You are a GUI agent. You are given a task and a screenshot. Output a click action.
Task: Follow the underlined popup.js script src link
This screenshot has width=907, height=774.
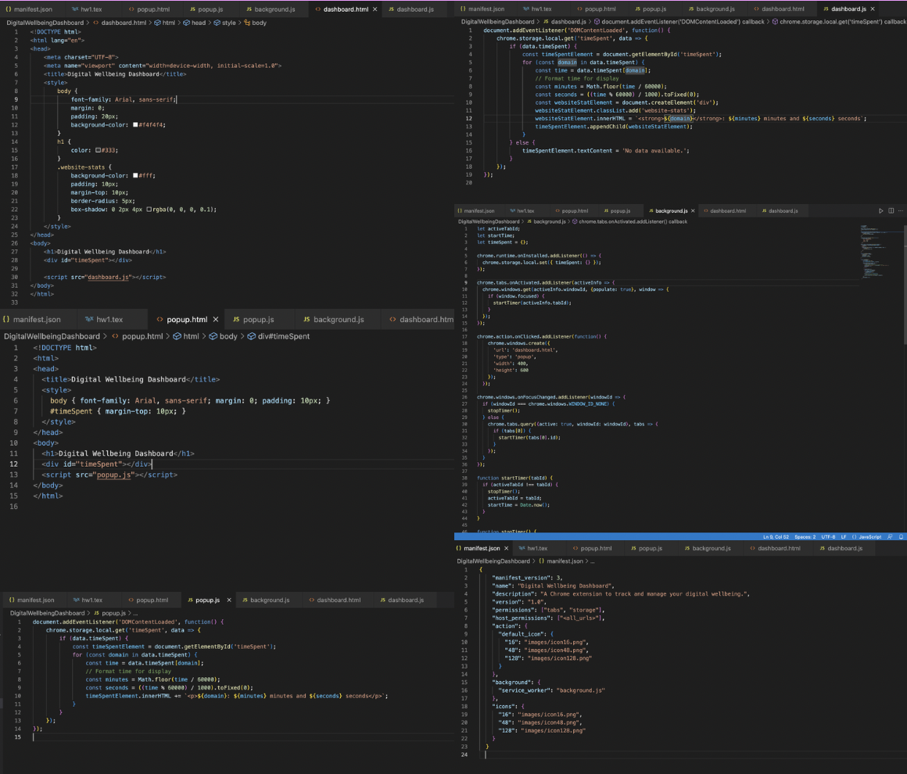[x=115, y=475]
